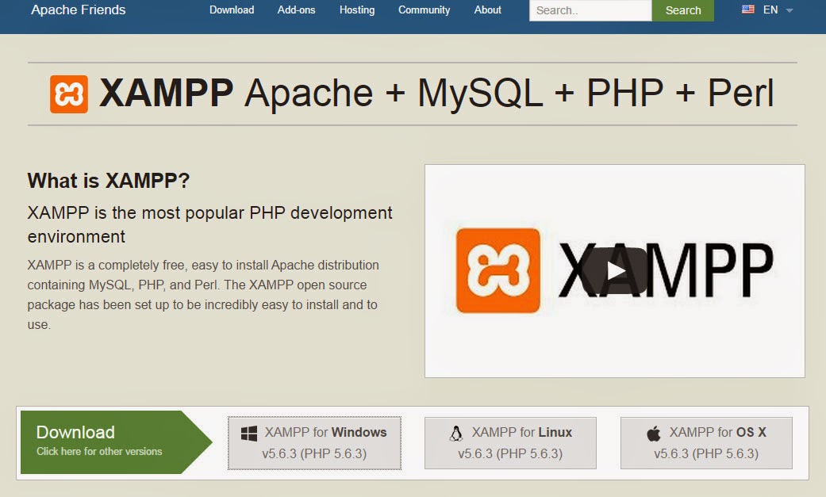Click the orange XAMPP logo in the page heading
Image resolution: width=826 pixels, height=497 pixels.
pos(68,94)
